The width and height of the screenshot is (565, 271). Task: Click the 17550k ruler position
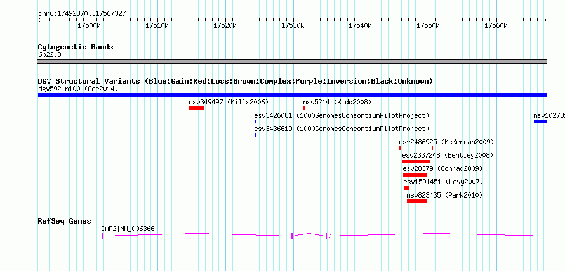pos(428,25)
